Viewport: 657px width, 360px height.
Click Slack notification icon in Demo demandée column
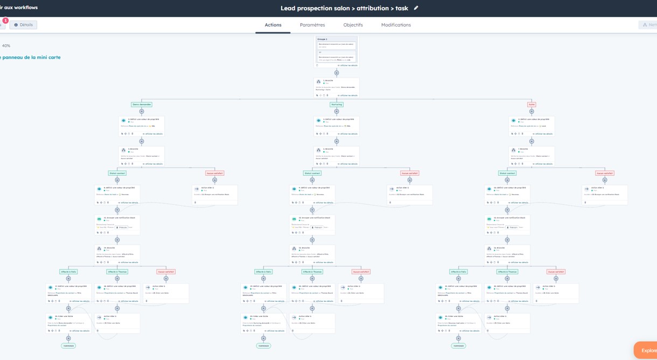click(x=99, y=219)
